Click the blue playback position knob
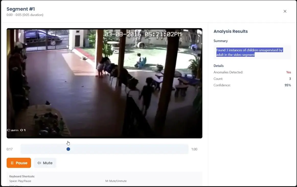 pos(68,149)
